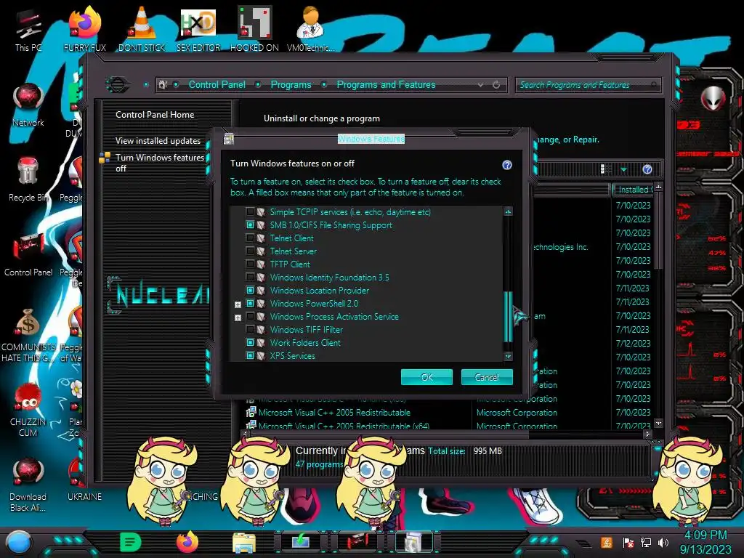This screenshot has height=558, width=744.
Task: Click the programs list vertical scrollbar thumb
Action: [x=658, y=230]
